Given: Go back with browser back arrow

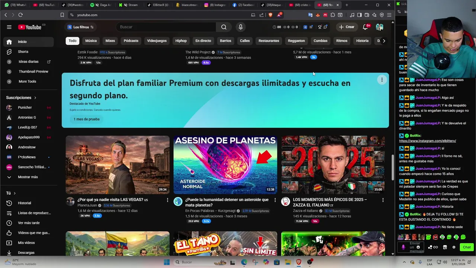Looking at the screenshot, I should pyautogui.click(x=6, y=15).
